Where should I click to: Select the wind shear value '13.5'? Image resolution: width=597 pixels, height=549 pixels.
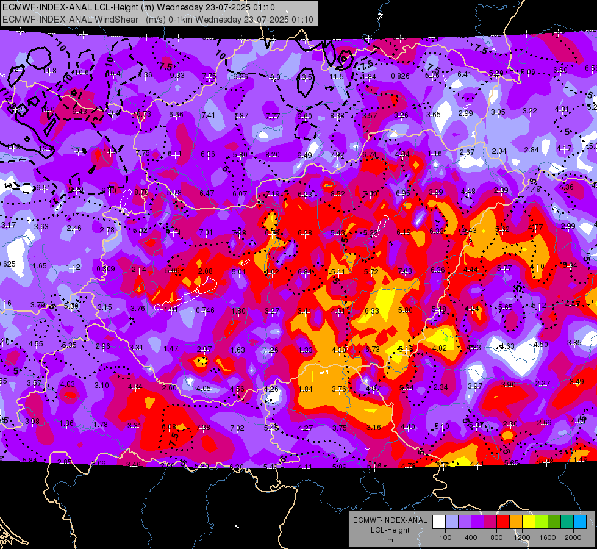[x=305, y=77]
